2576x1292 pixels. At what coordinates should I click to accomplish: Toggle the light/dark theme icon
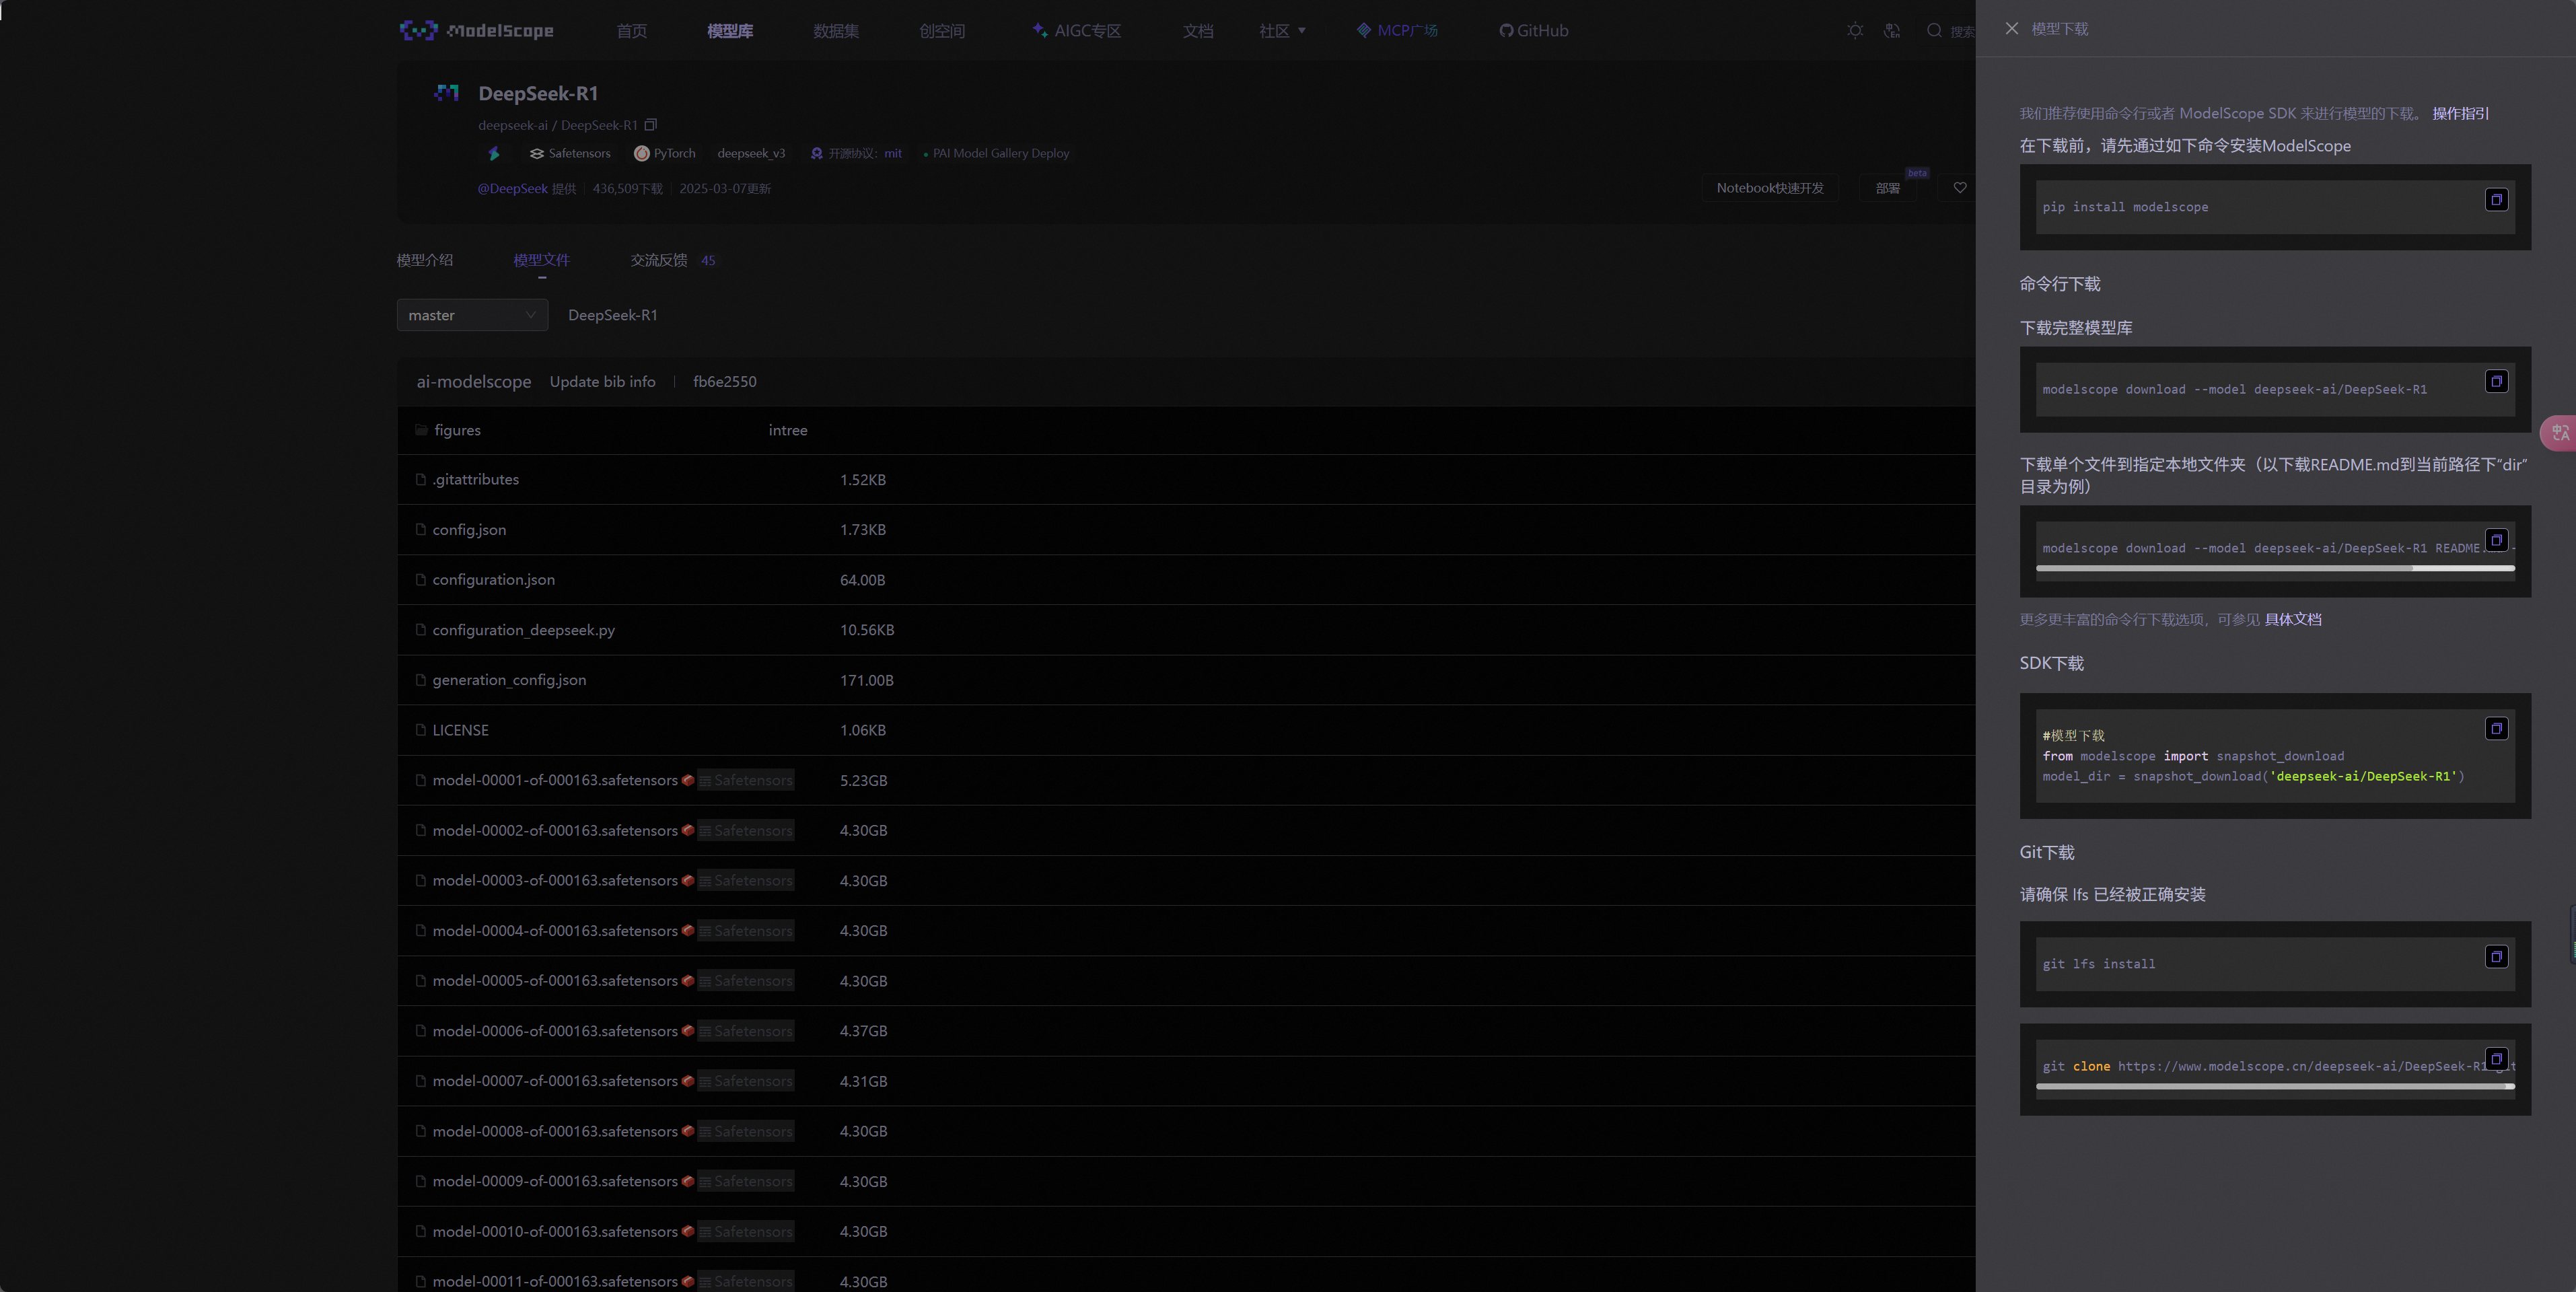1855,31
